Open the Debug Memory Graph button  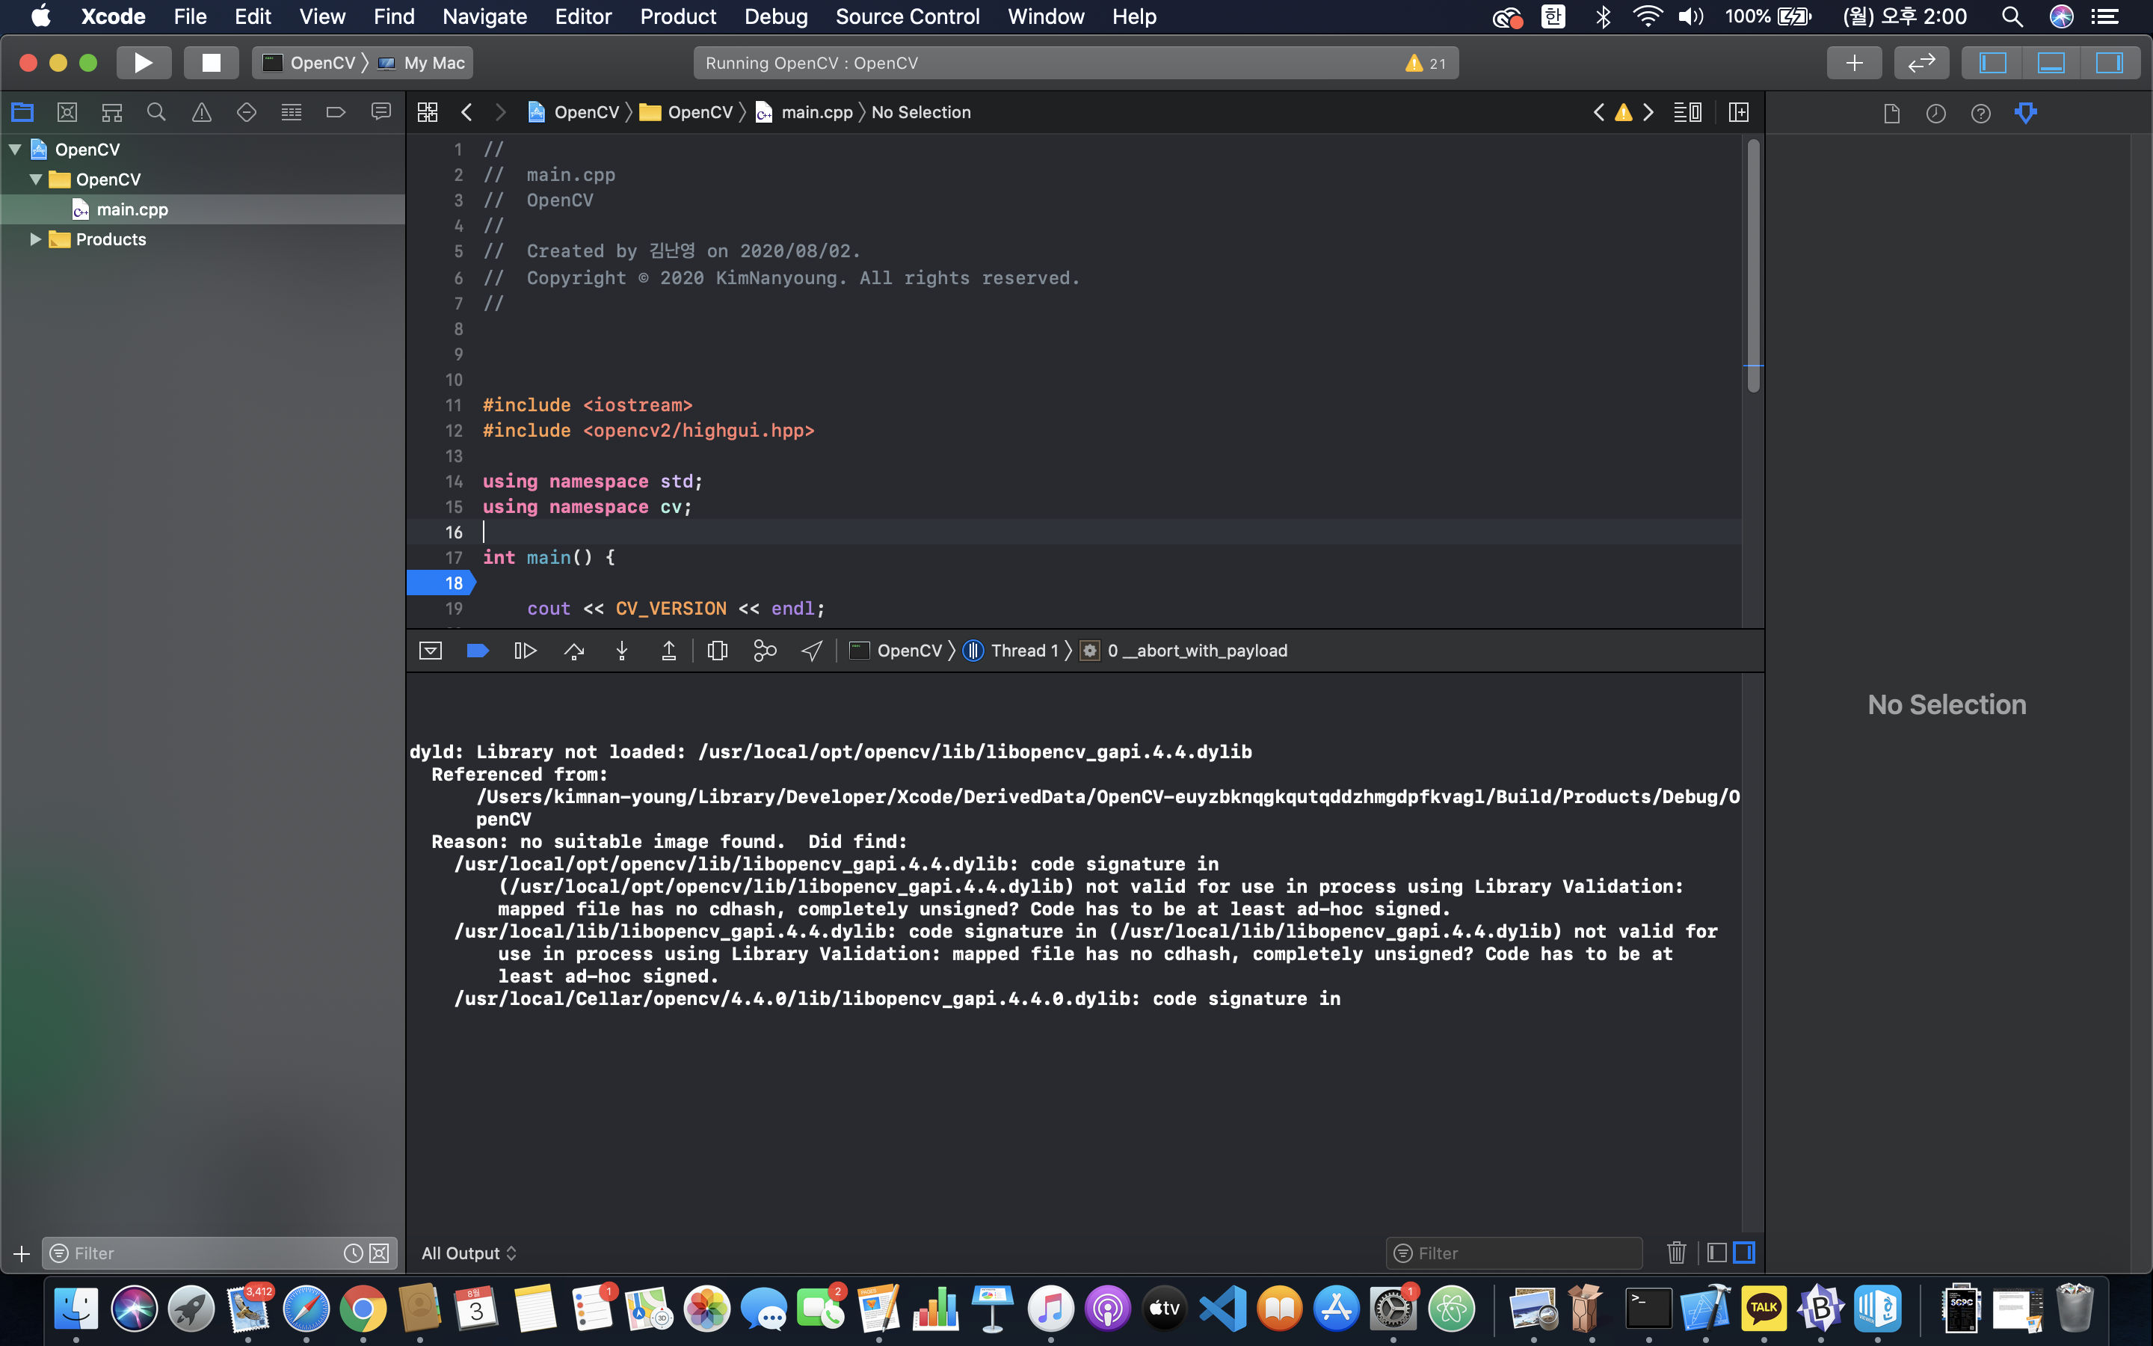[764, 651]
